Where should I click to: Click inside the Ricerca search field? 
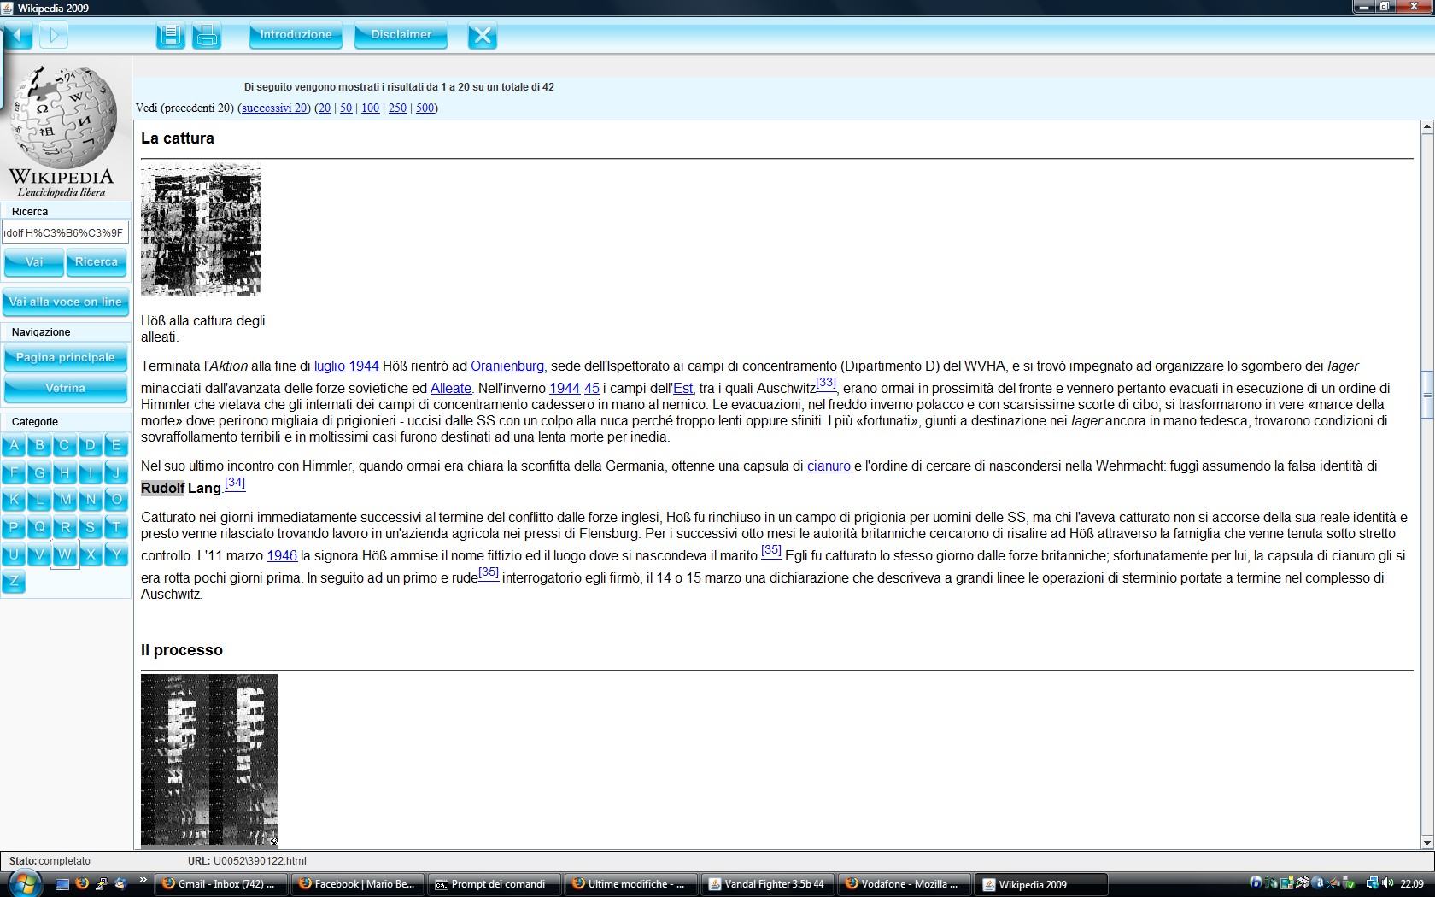click(x=65, y=232)
